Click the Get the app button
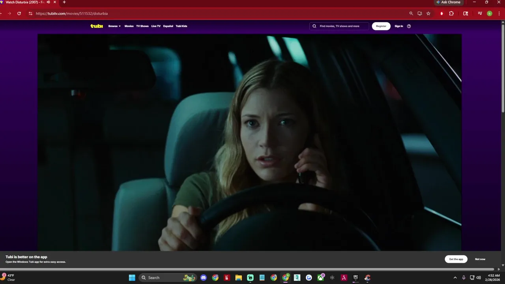The height and width of the screenshot is (284, 505). pyautogui.click(x=456, y=259)
